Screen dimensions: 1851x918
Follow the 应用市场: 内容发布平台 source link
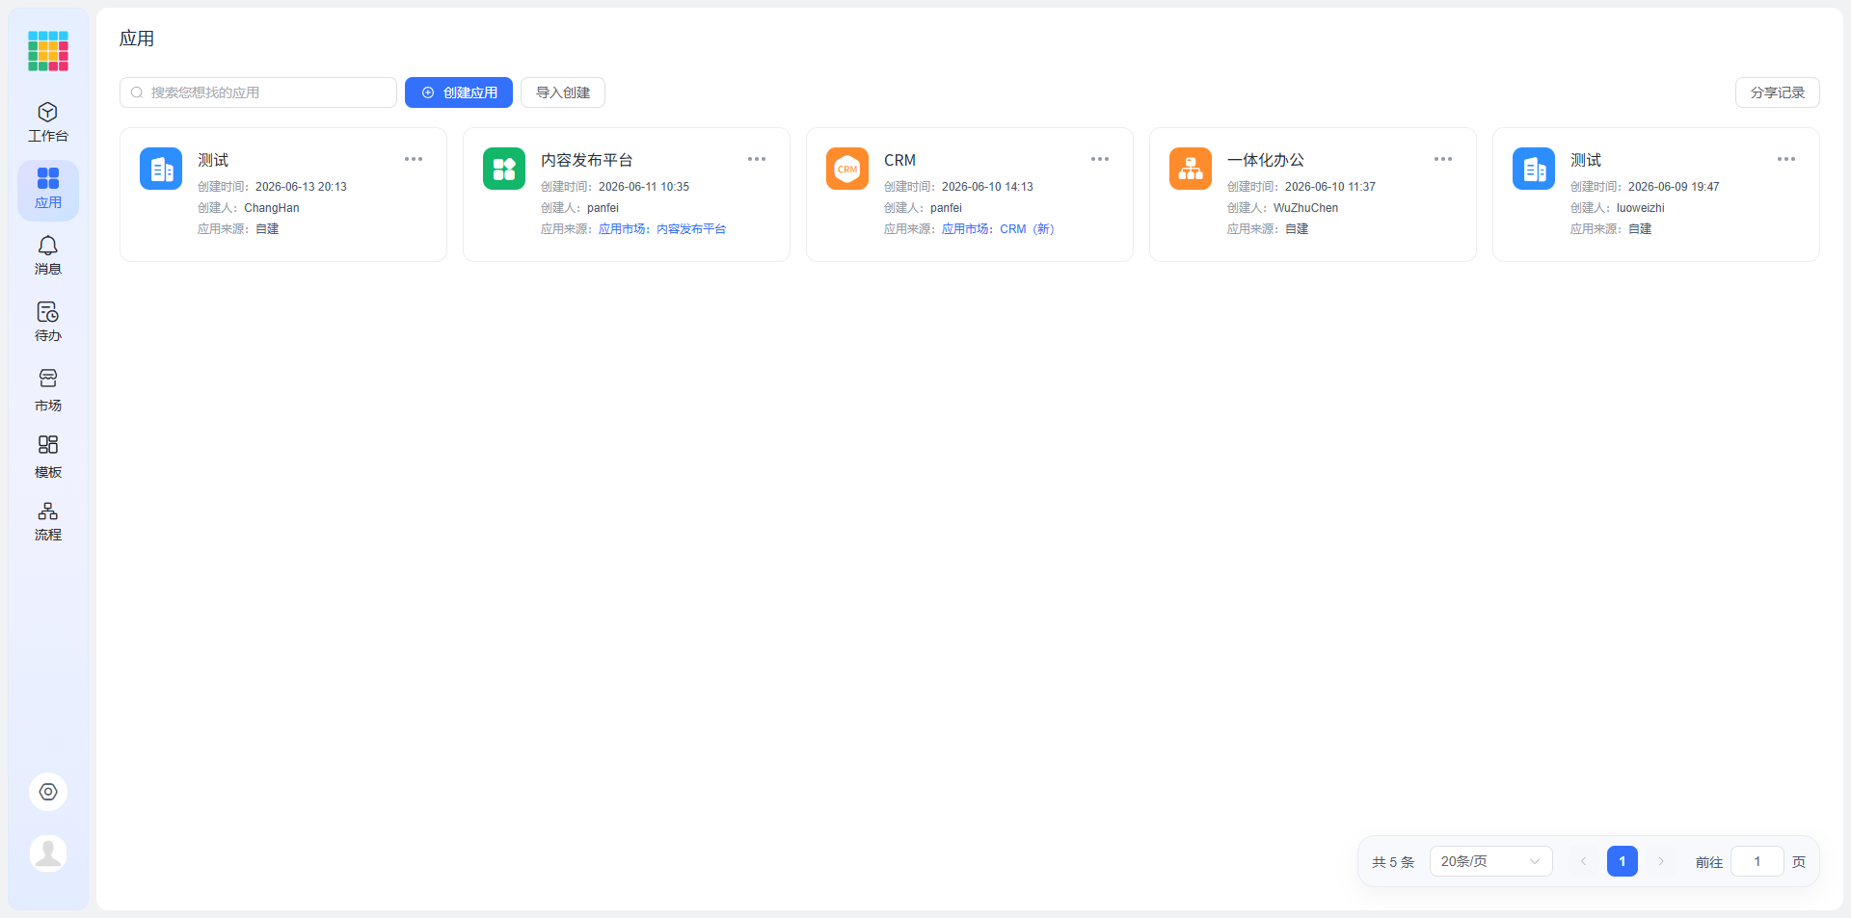point(662,229)
